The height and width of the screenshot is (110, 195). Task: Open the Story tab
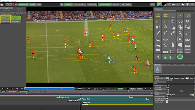pyautogui.click(x=19, y=11)
